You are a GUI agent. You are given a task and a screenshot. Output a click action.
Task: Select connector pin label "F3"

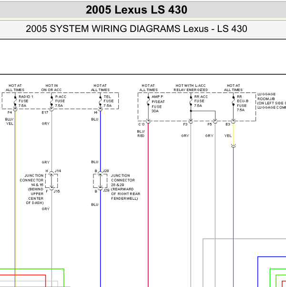pos(185,124)
